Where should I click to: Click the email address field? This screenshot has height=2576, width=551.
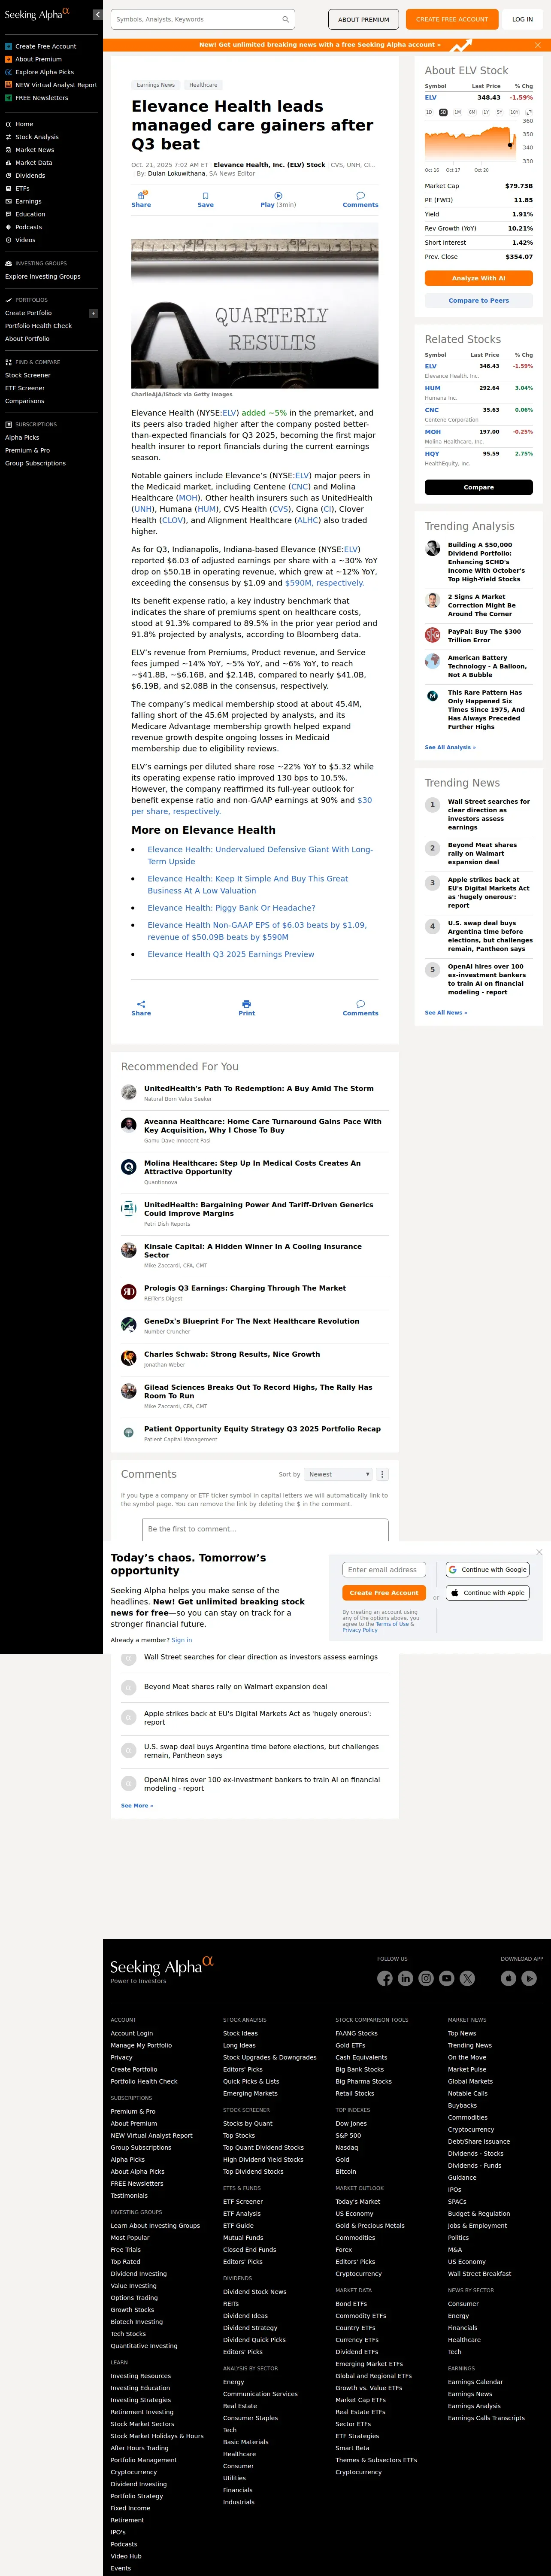pos(384,1570)
